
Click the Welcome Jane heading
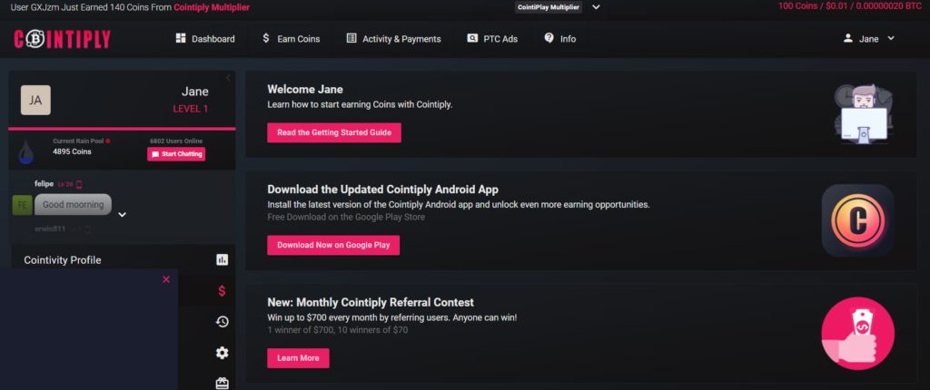(x=305, y=90)
